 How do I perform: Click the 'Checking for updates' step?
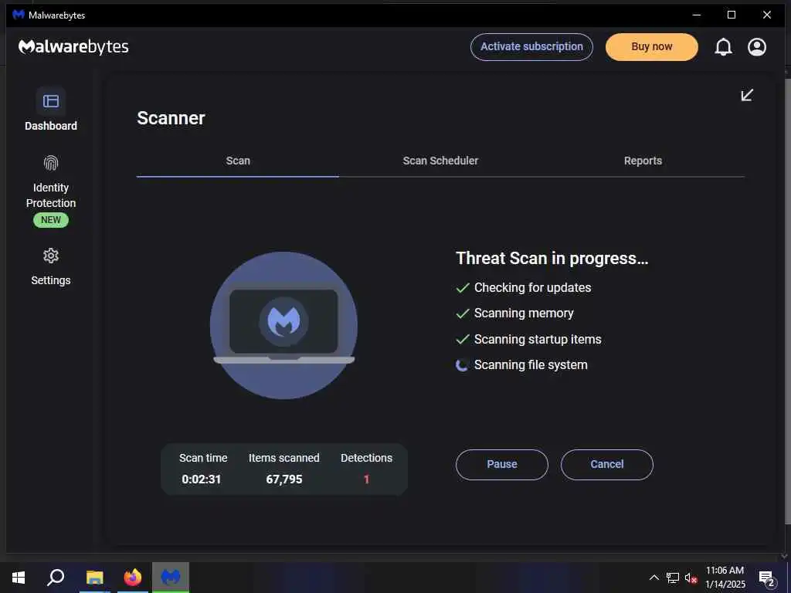[533, 288]
